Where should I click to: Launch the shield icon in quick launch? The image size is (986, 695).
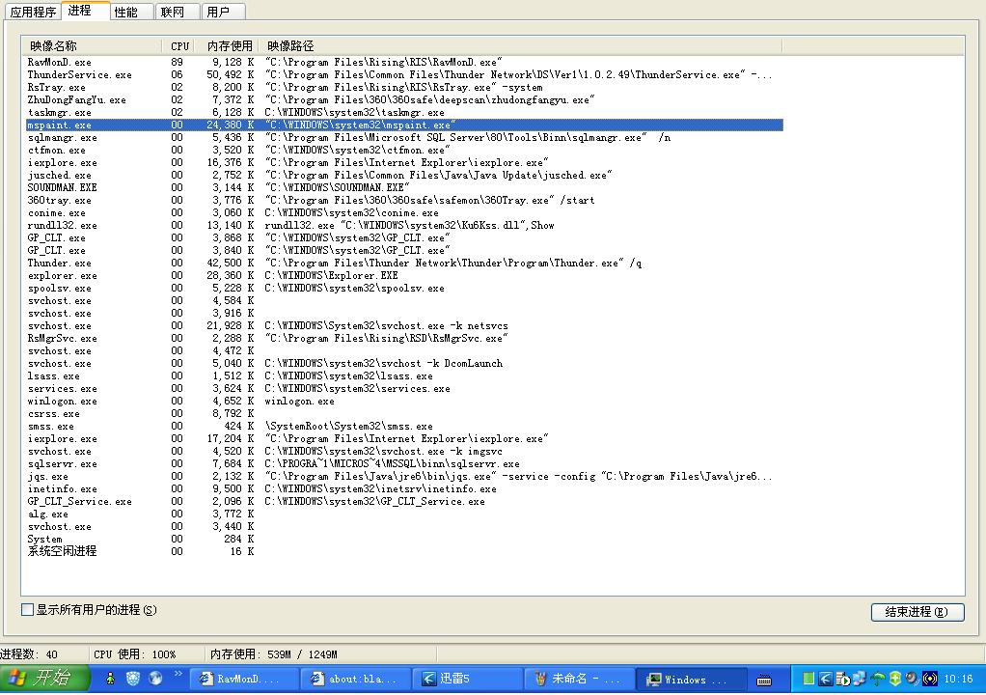tap(133, 678)
